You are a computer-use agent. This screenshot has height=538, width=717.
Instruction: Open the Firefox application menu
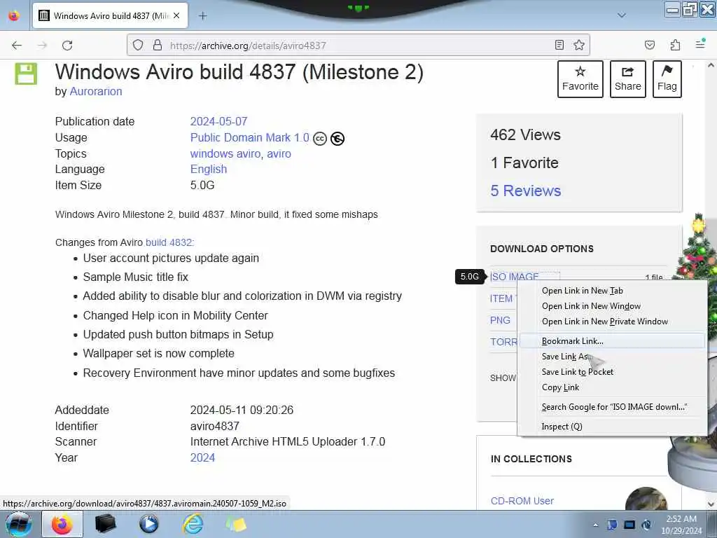point(700,44)
